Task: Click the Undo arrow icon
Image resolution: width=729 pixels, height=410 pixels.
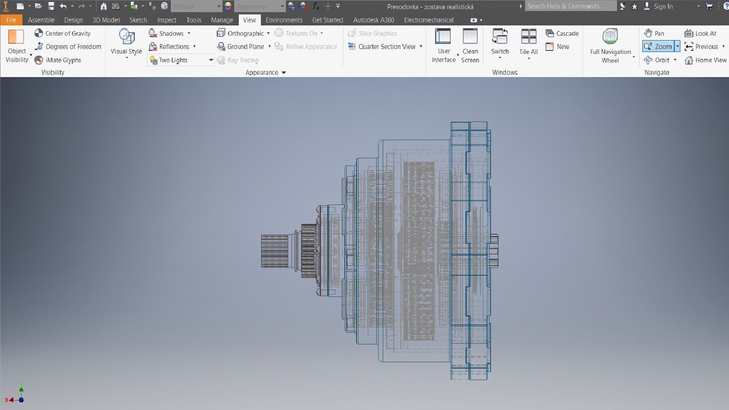Action: click(x=63, y=6)
